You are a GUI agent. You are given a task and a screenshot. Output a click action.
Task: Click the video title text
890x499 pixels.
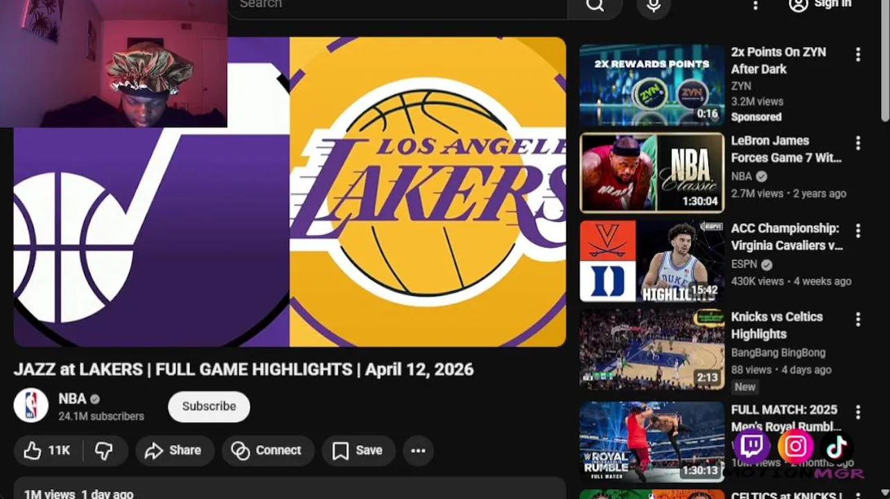(x=243, y=369)
